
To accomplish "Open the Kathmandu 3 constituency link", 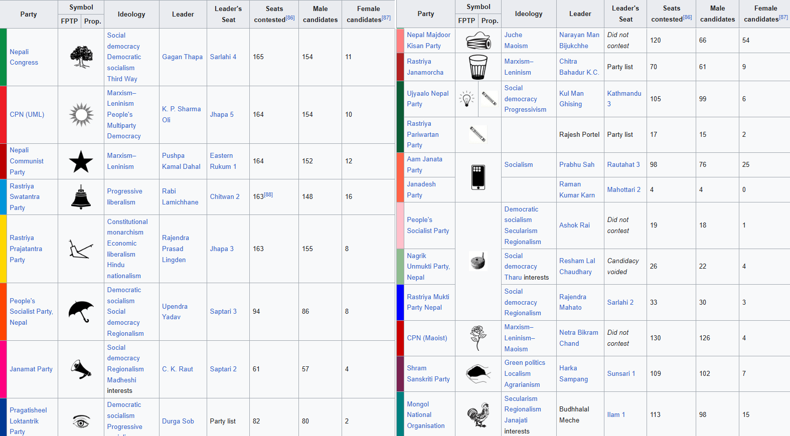I will (x=623, y=99).
